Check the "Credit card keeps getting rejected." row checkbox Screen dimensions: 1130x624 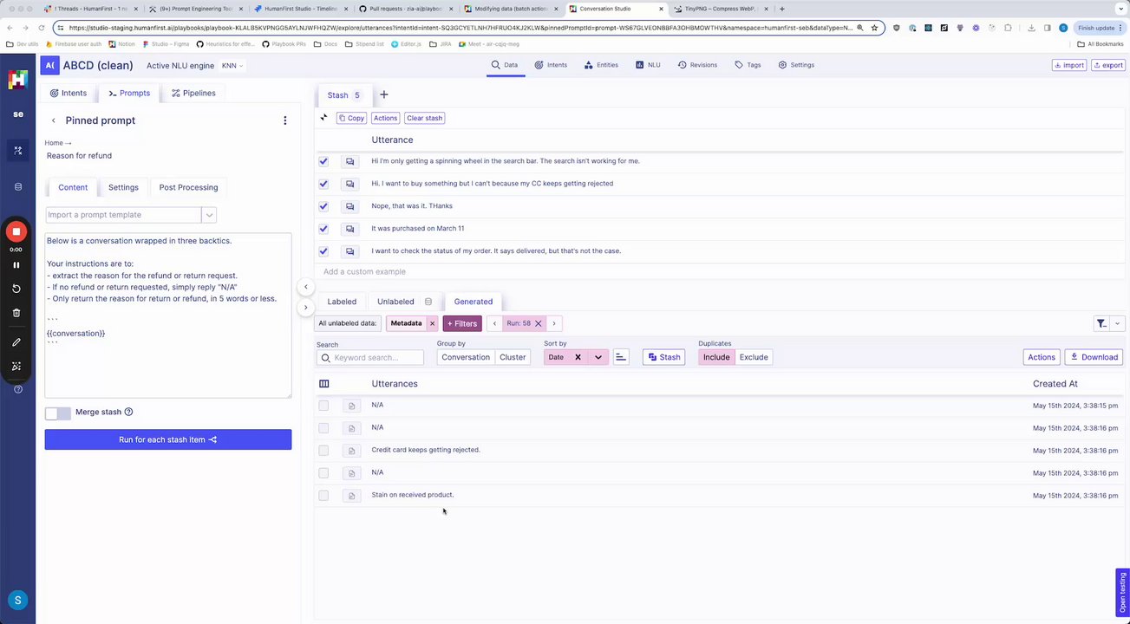323,451
